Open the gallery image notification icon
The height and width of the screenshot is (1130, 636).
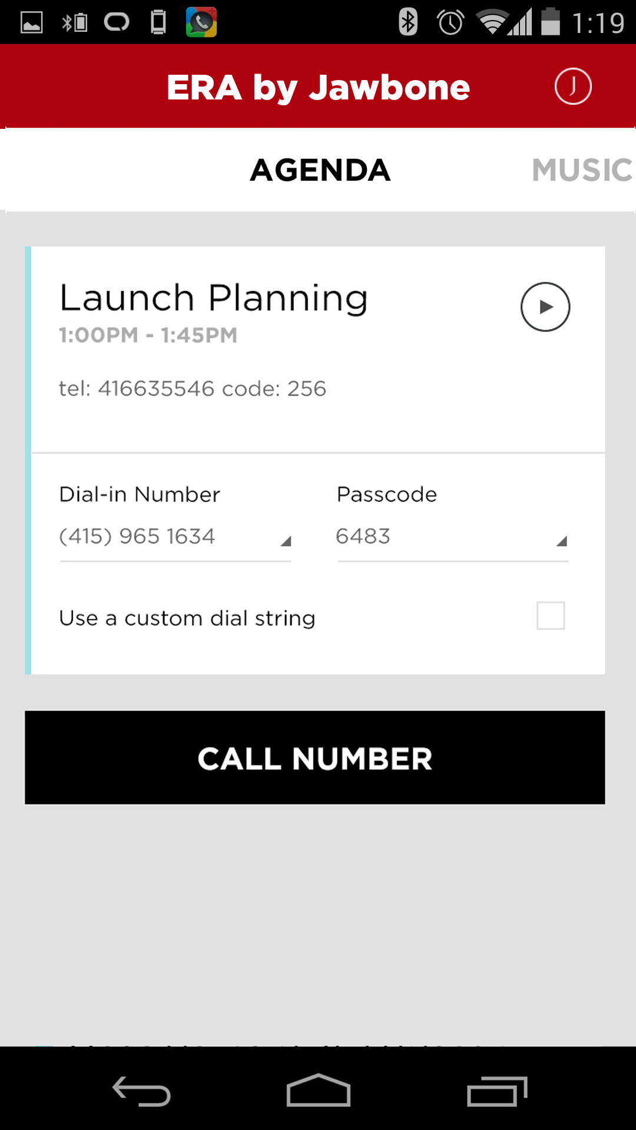point(32,23)
